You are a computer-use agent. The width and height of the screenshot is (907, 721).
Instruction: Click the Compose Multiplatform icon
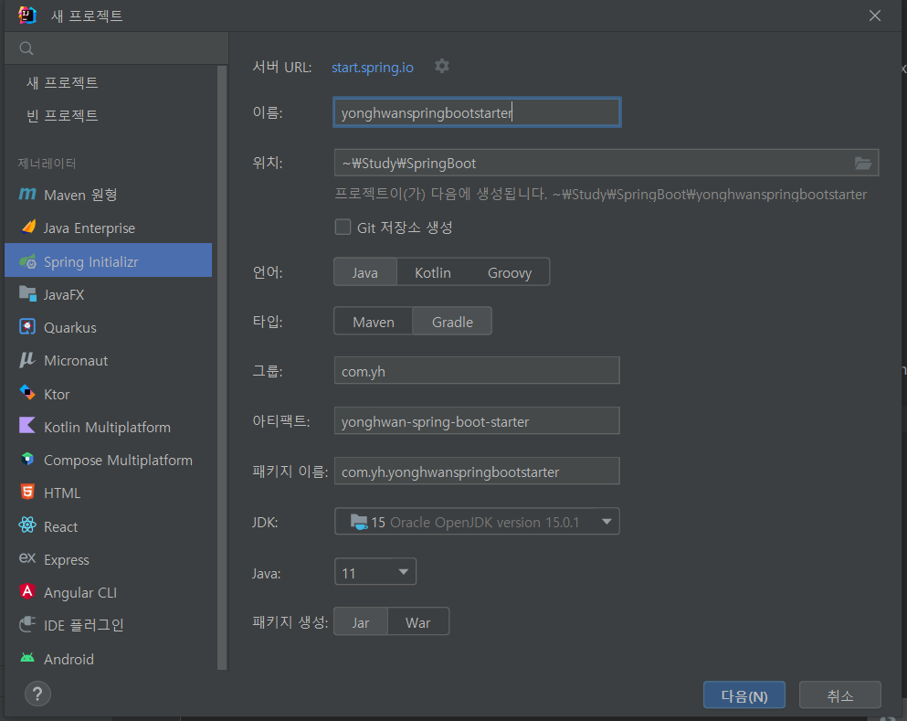27,459
